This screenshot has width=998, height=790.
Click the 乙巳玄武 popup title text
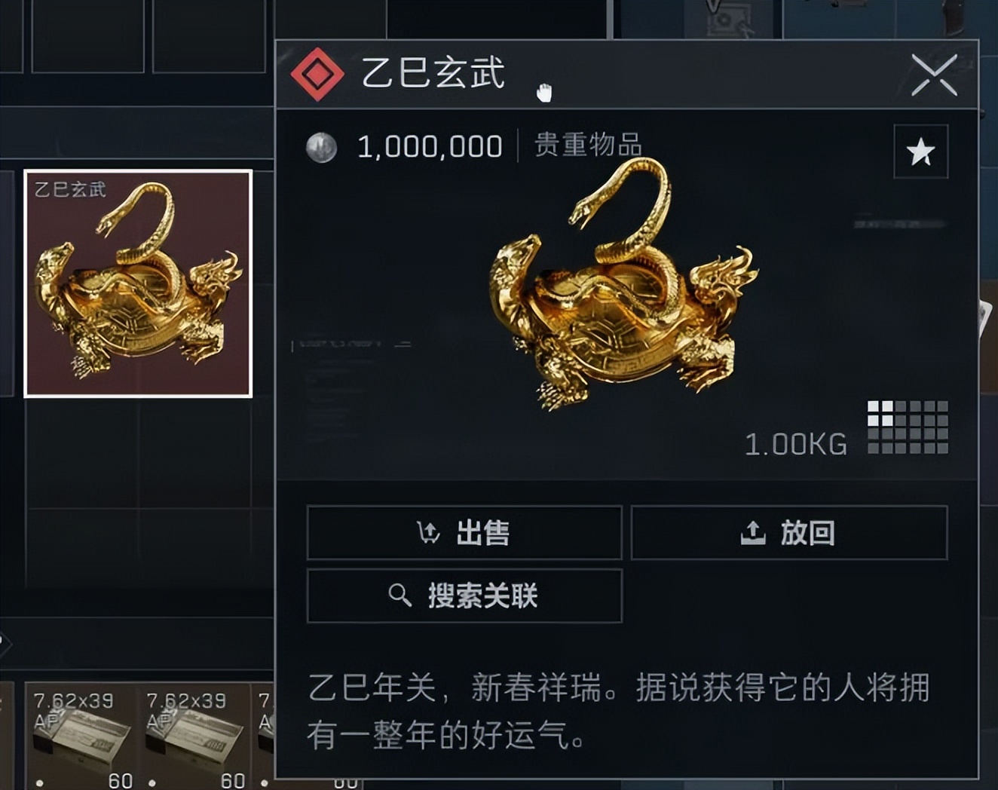point(433,73)
